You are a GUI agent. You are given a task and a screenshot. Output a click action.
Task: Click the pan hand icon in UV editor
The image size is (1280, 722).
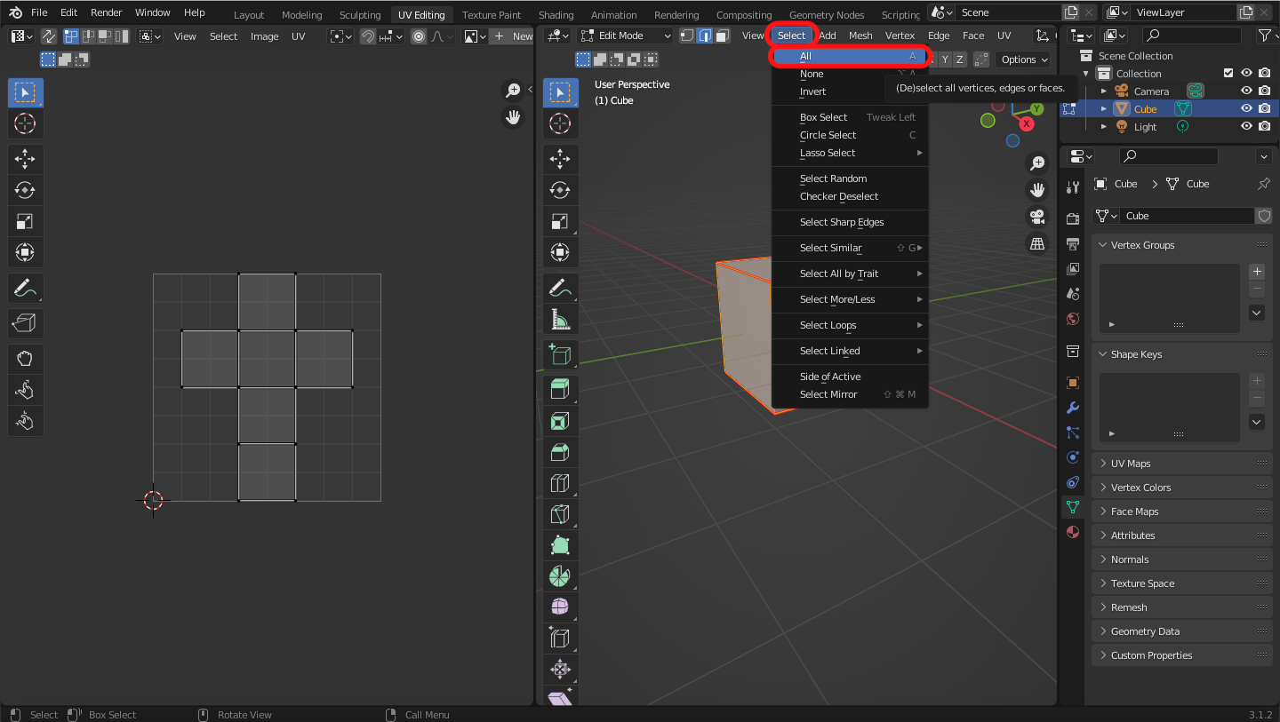point(513,116)
